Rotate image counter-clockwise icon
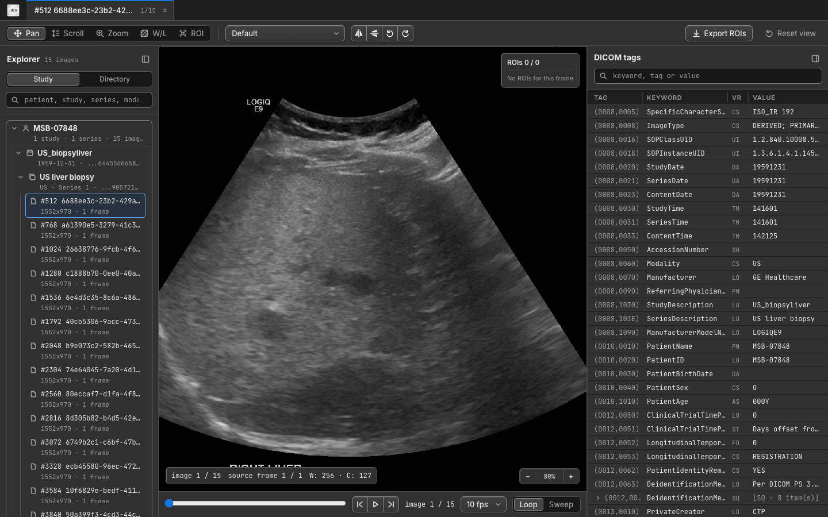Image resolution: width=828 pixels, height=517 pixels. point(390,33)
